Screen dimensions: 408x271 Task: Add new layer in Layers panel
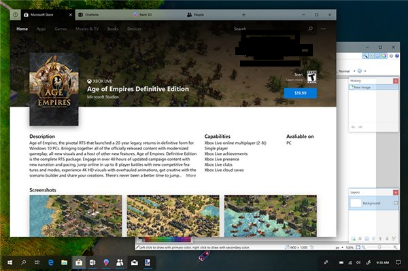click(x=353, y=238)
